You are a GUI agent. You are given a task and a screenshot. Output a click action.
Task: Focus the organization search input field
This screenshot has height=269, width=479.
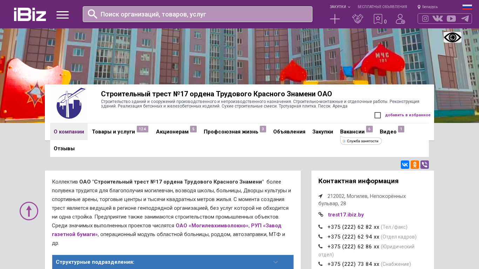(197, 14)
